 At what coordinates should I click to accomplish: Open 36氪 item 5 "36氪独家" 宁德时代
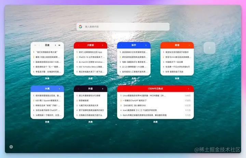click(x=47, y=115)
